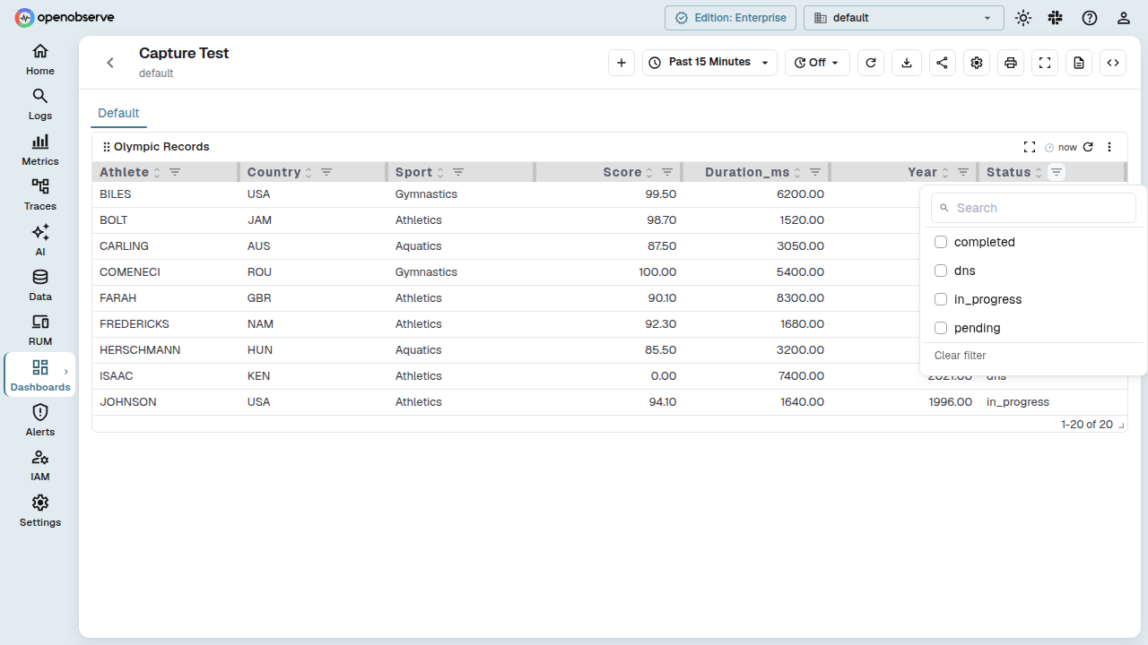Viewport: 1148px width, 645px height.
Task: Open Past 15 Minutes time picker
Action: [x=709, y=63]
